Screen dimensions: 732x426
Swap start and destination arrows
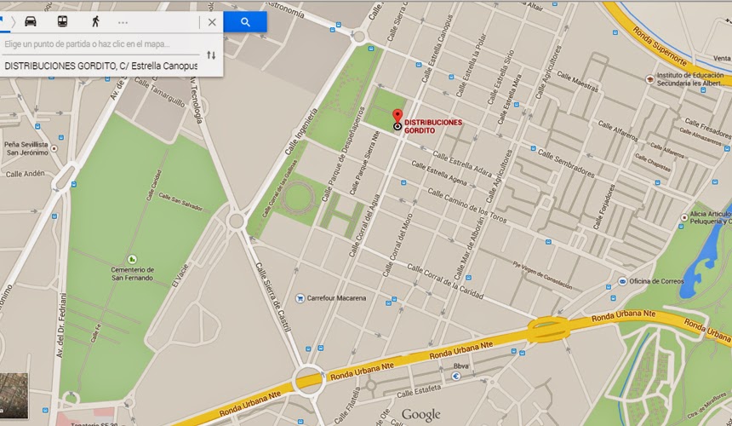coord(211,55)
